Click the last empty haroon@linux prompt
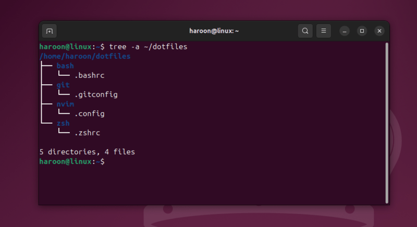 (x=72, y=162)
